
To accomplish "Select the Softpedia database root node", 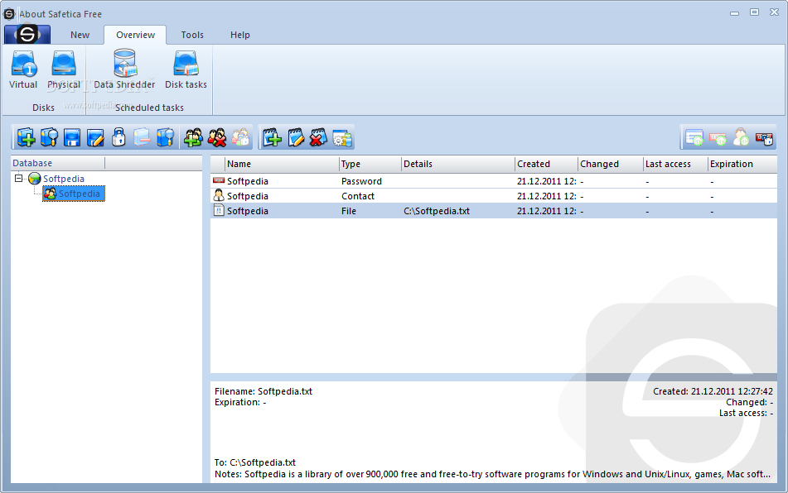I will tap(64, 179).
